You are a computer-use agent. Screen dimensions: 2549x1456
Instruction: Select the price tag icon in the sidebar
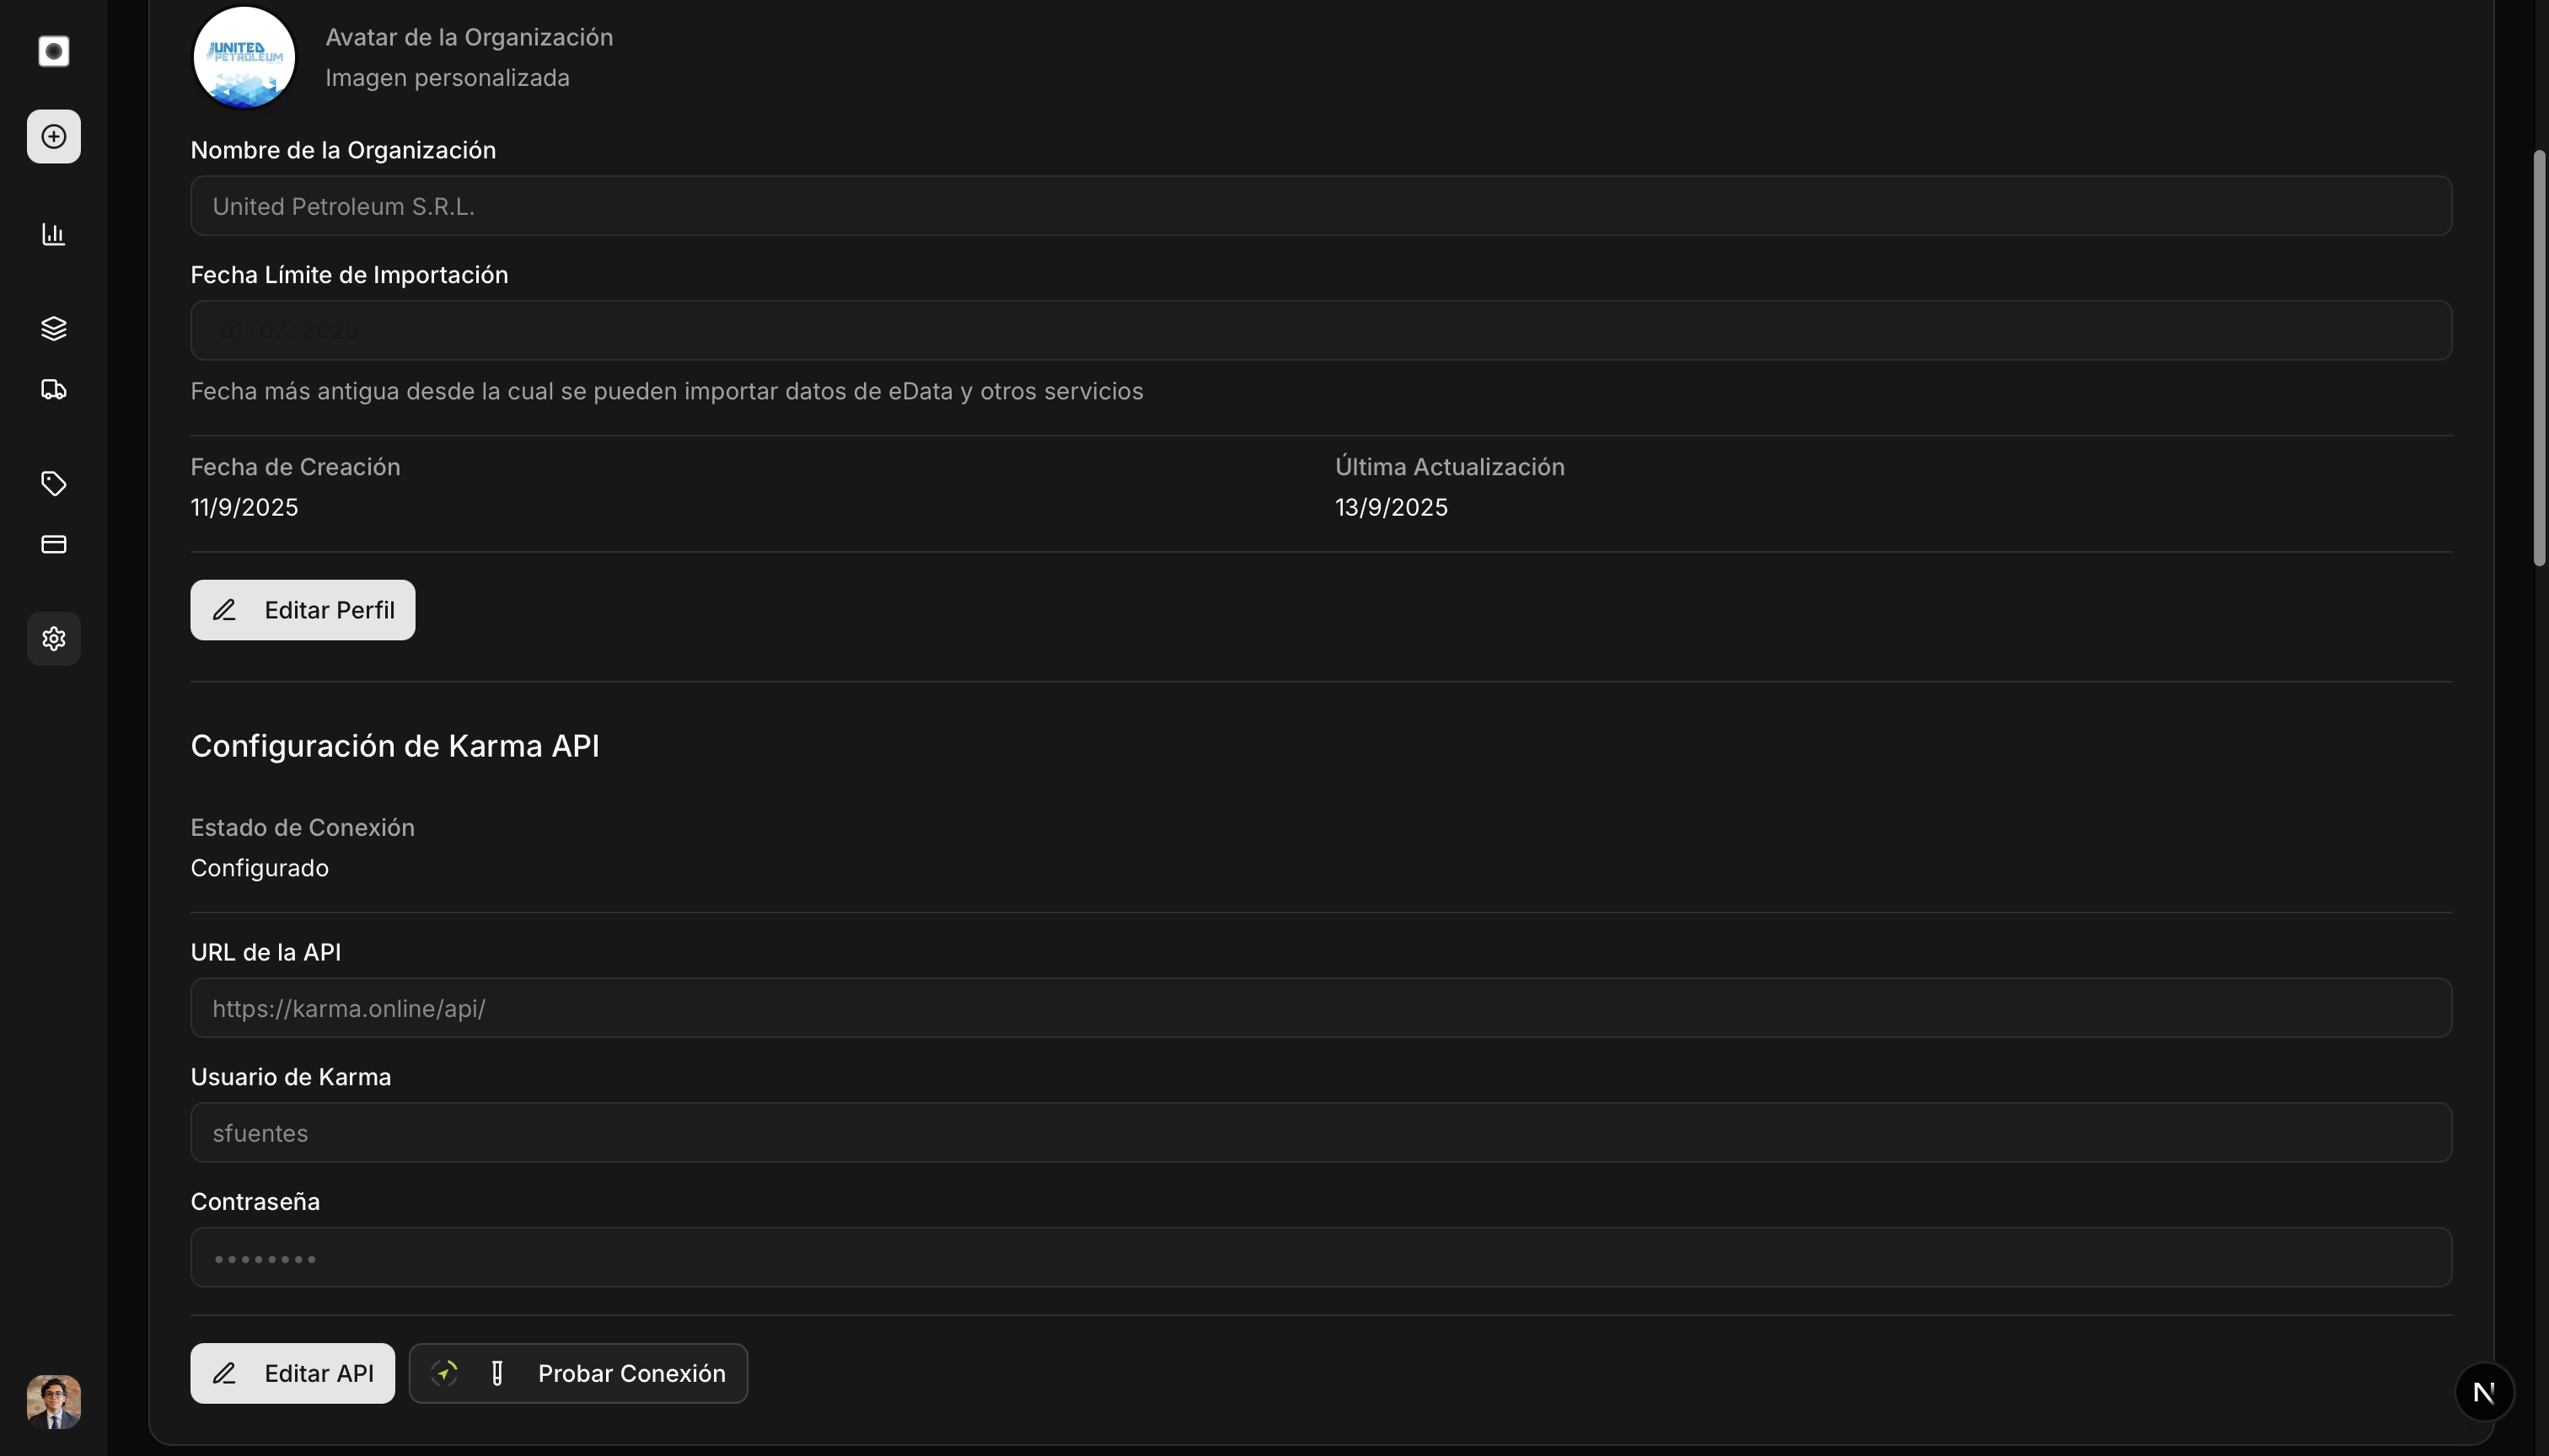point(53,483)
